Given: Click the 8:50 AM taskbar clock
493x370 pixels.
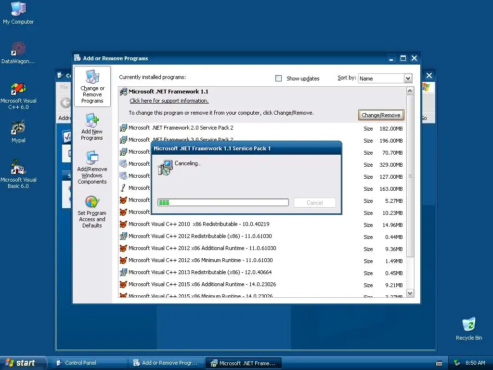Looking at the screenshot, I should pos(475,363).
